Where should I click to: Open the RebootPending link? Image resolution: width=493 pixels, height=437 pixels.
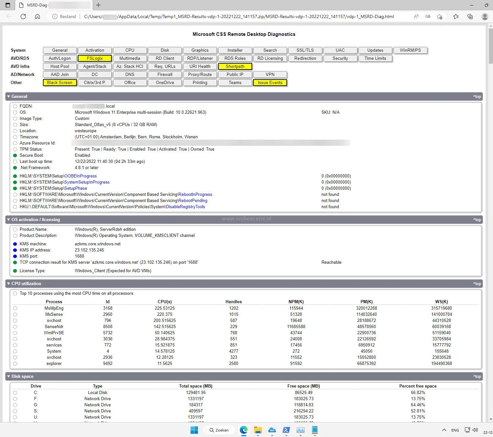tap(193, 201)
